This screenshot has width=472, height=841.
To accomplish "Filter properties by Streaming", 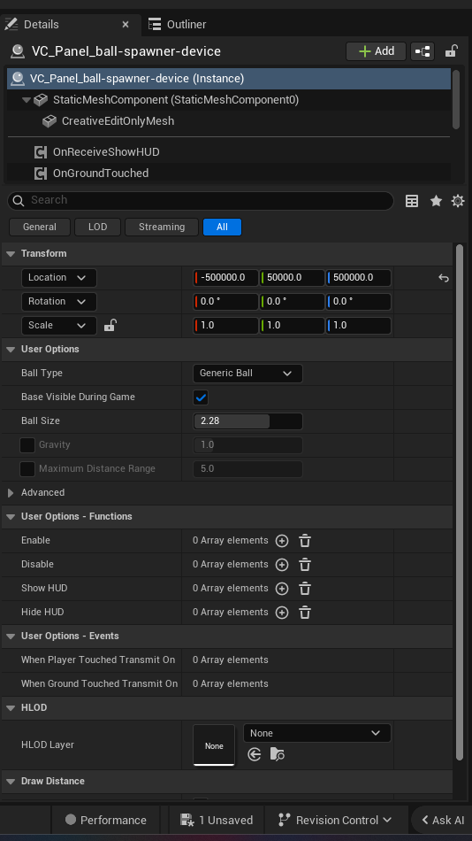I will click(162, 227).
